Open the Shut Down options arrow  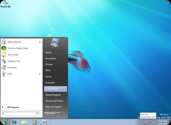pyautogui.click(x=58, y=113)
